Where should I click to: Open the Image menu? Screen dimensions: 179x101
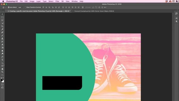(32, 1)
